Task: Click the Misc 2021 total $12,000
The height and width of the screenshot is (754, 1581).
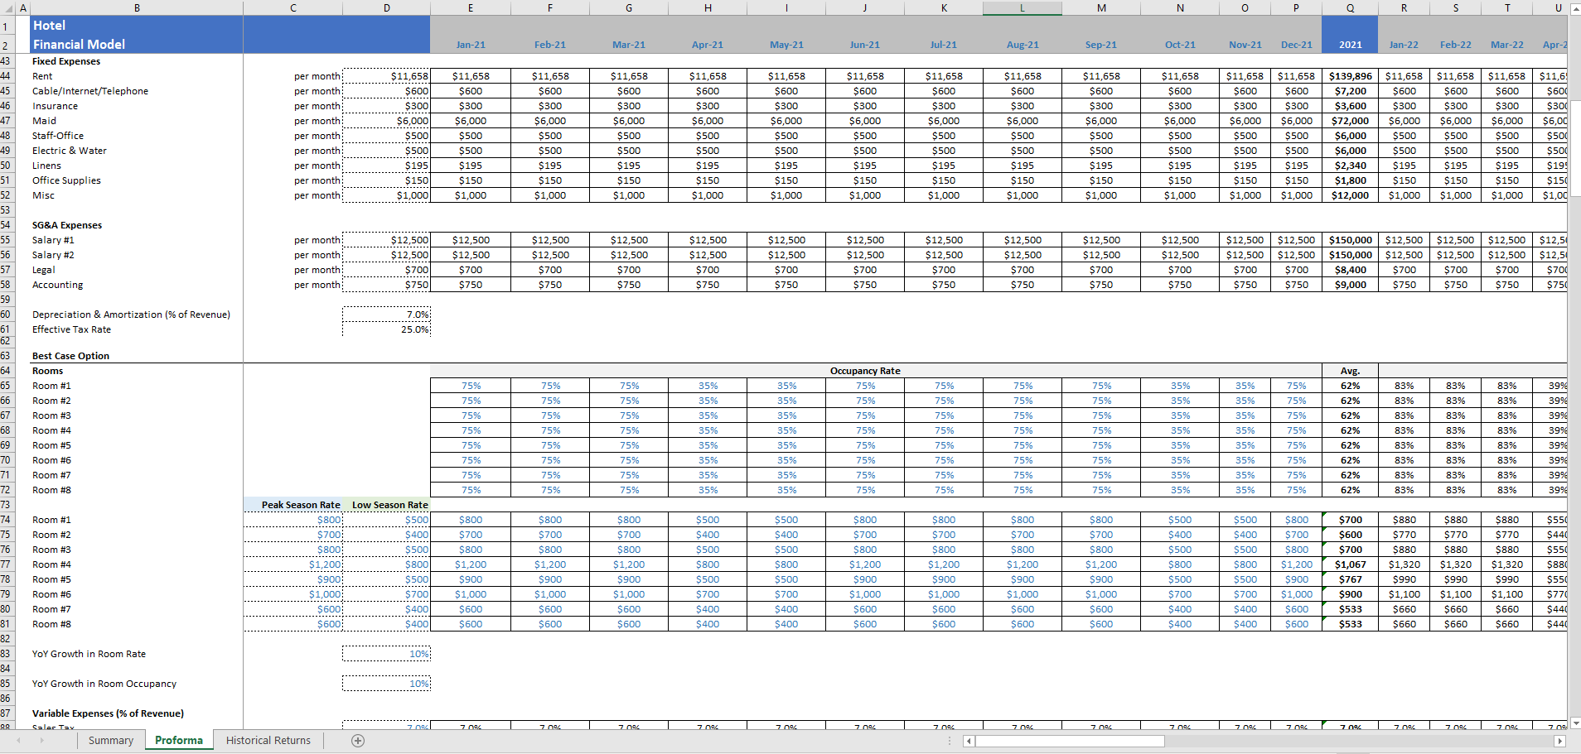Action: 1350,195
